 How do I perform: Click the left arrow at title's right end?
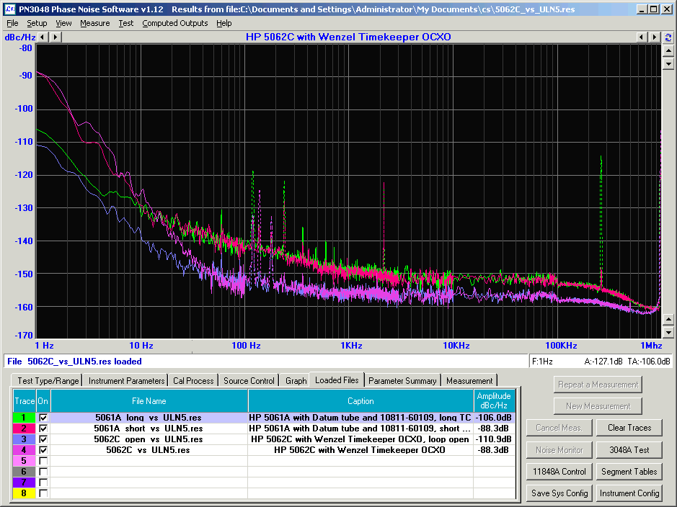coord(641,37)
